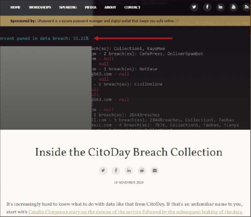This screenshot has width=251, height=217.
Task: Open the Twitter profile icon in header
Action: 194,7
